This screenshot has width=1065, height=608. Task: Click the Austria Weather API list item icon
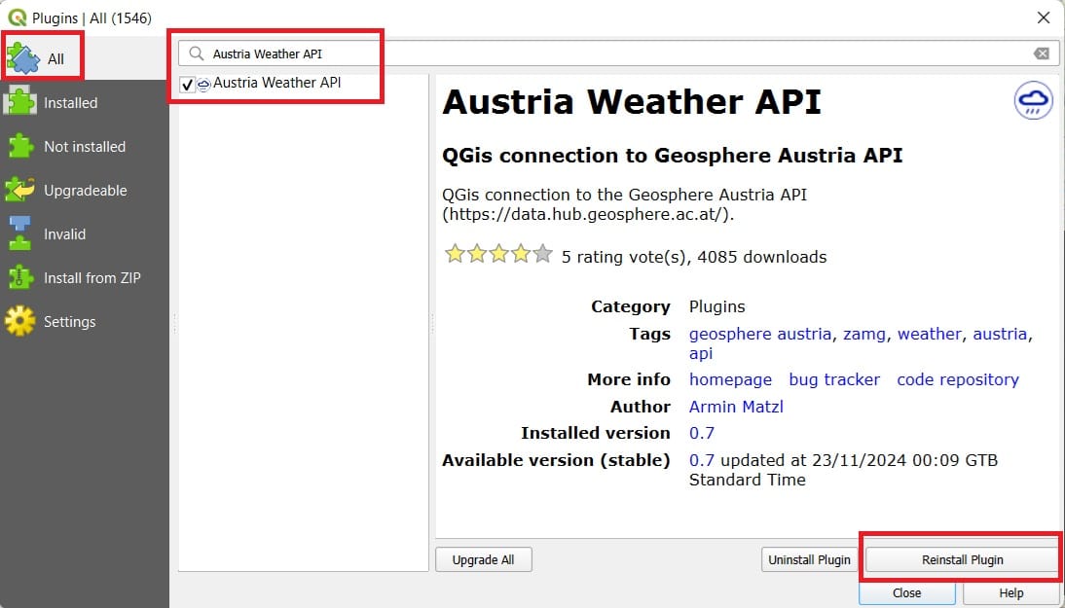coord(203,84)
